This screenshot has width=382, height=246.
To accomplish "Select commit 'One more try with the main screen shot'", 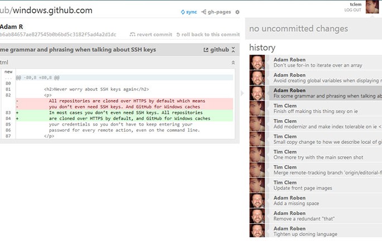I will pyautogui.click(x=316, y=155).
